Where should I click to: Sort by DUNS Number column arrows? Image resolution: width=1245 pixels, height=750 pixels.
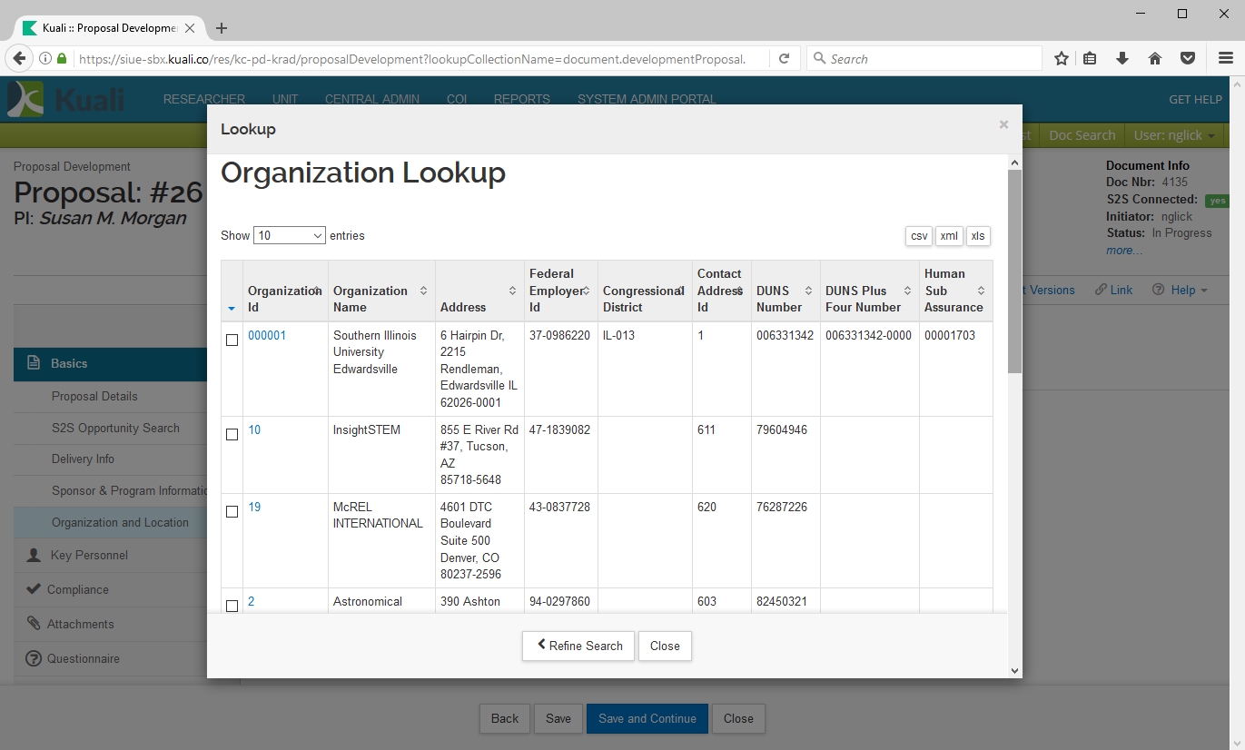(x=808, y=291)
